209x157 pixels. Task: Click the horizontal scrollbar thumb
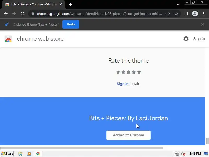pos(82,148)
